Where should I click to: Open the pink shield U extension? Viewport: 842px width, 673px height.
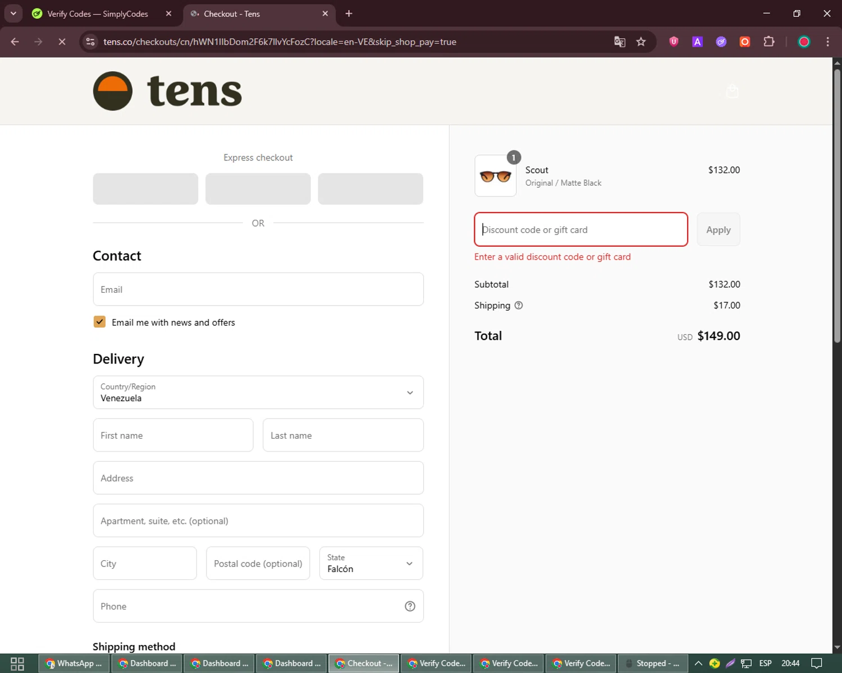point(674,42)
